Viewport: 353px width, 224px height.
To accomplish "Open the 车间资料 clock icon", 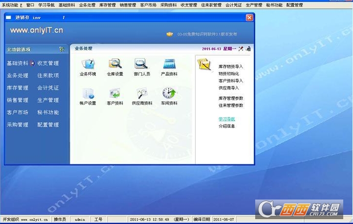I will coord(169,93).
